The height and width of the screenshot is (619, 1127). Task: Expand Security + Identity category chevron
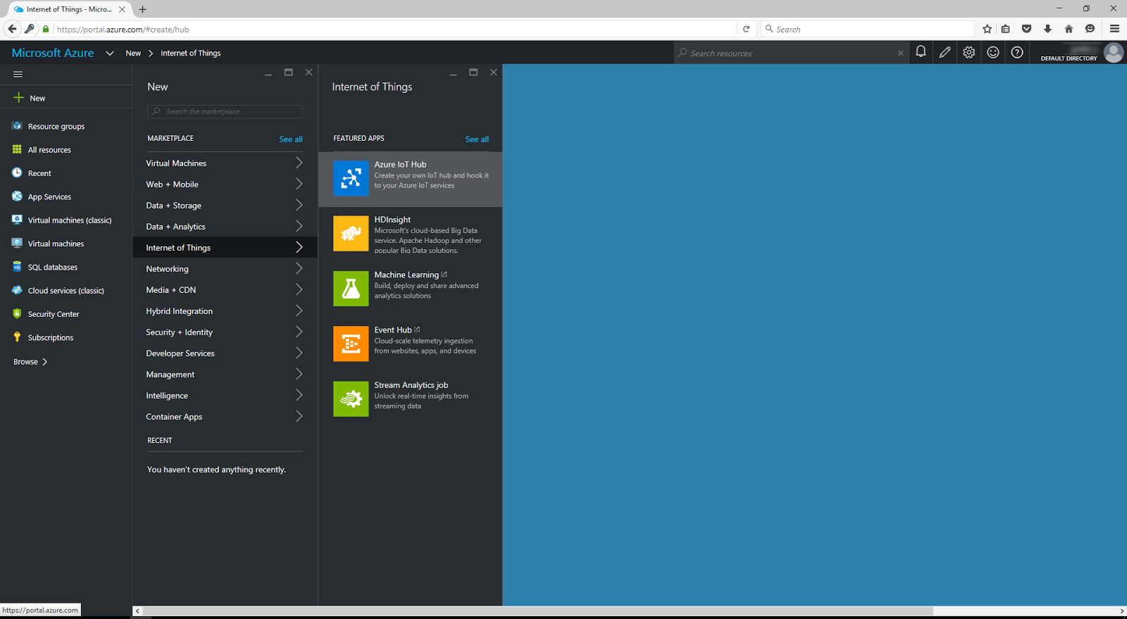point(299,332)
